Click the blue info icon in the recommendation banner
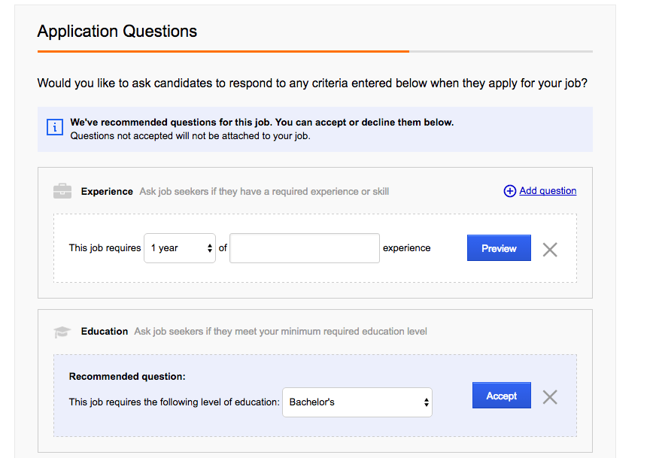This screenshot has width=659, height=458. click(55, 127)
